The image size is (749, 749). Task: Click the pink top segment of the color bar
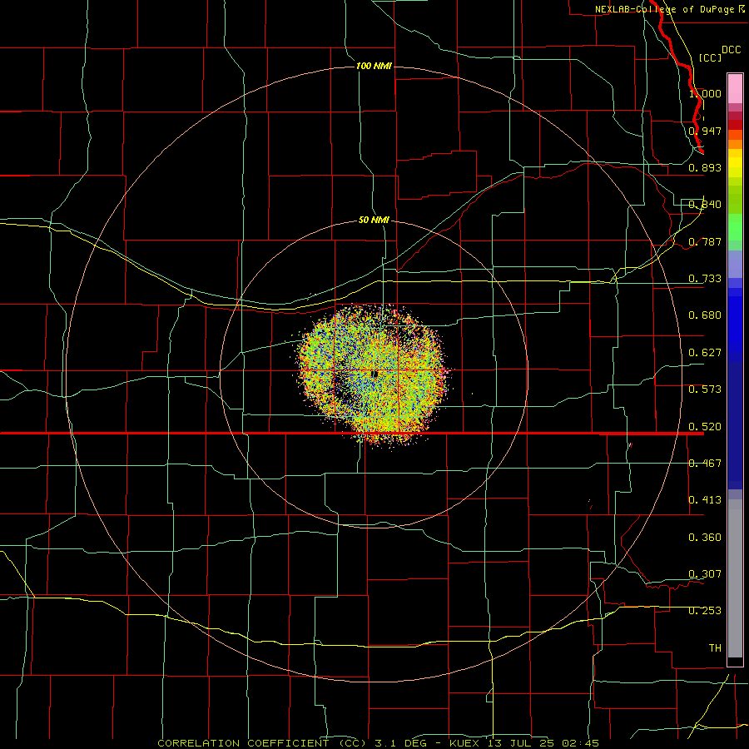coord(735,89)
